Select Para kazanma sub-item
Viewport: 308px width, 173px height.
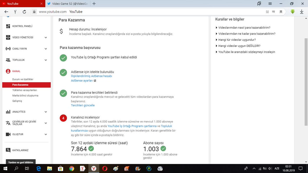[26, 85]
